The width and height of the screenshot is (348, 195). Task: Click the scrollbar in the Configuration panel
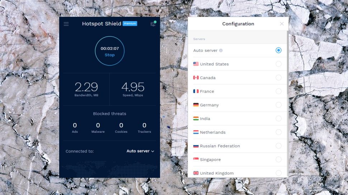point(288,62)
